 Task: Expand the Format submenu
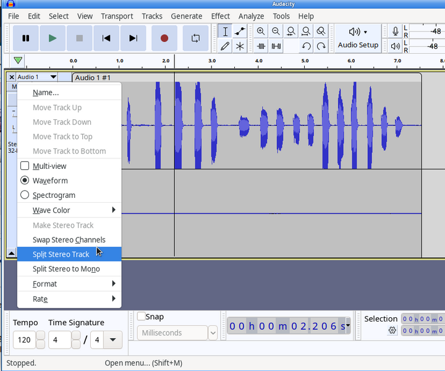(x=69, y=284)
